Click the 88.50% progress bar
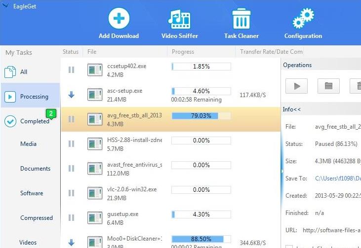 click(201, 239)
